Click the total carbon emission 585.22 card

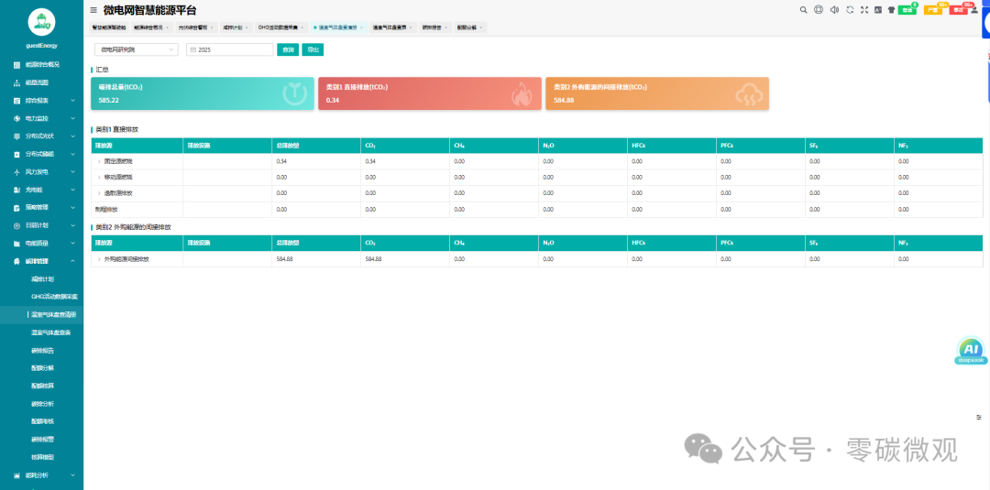click(x=203, y=94)
